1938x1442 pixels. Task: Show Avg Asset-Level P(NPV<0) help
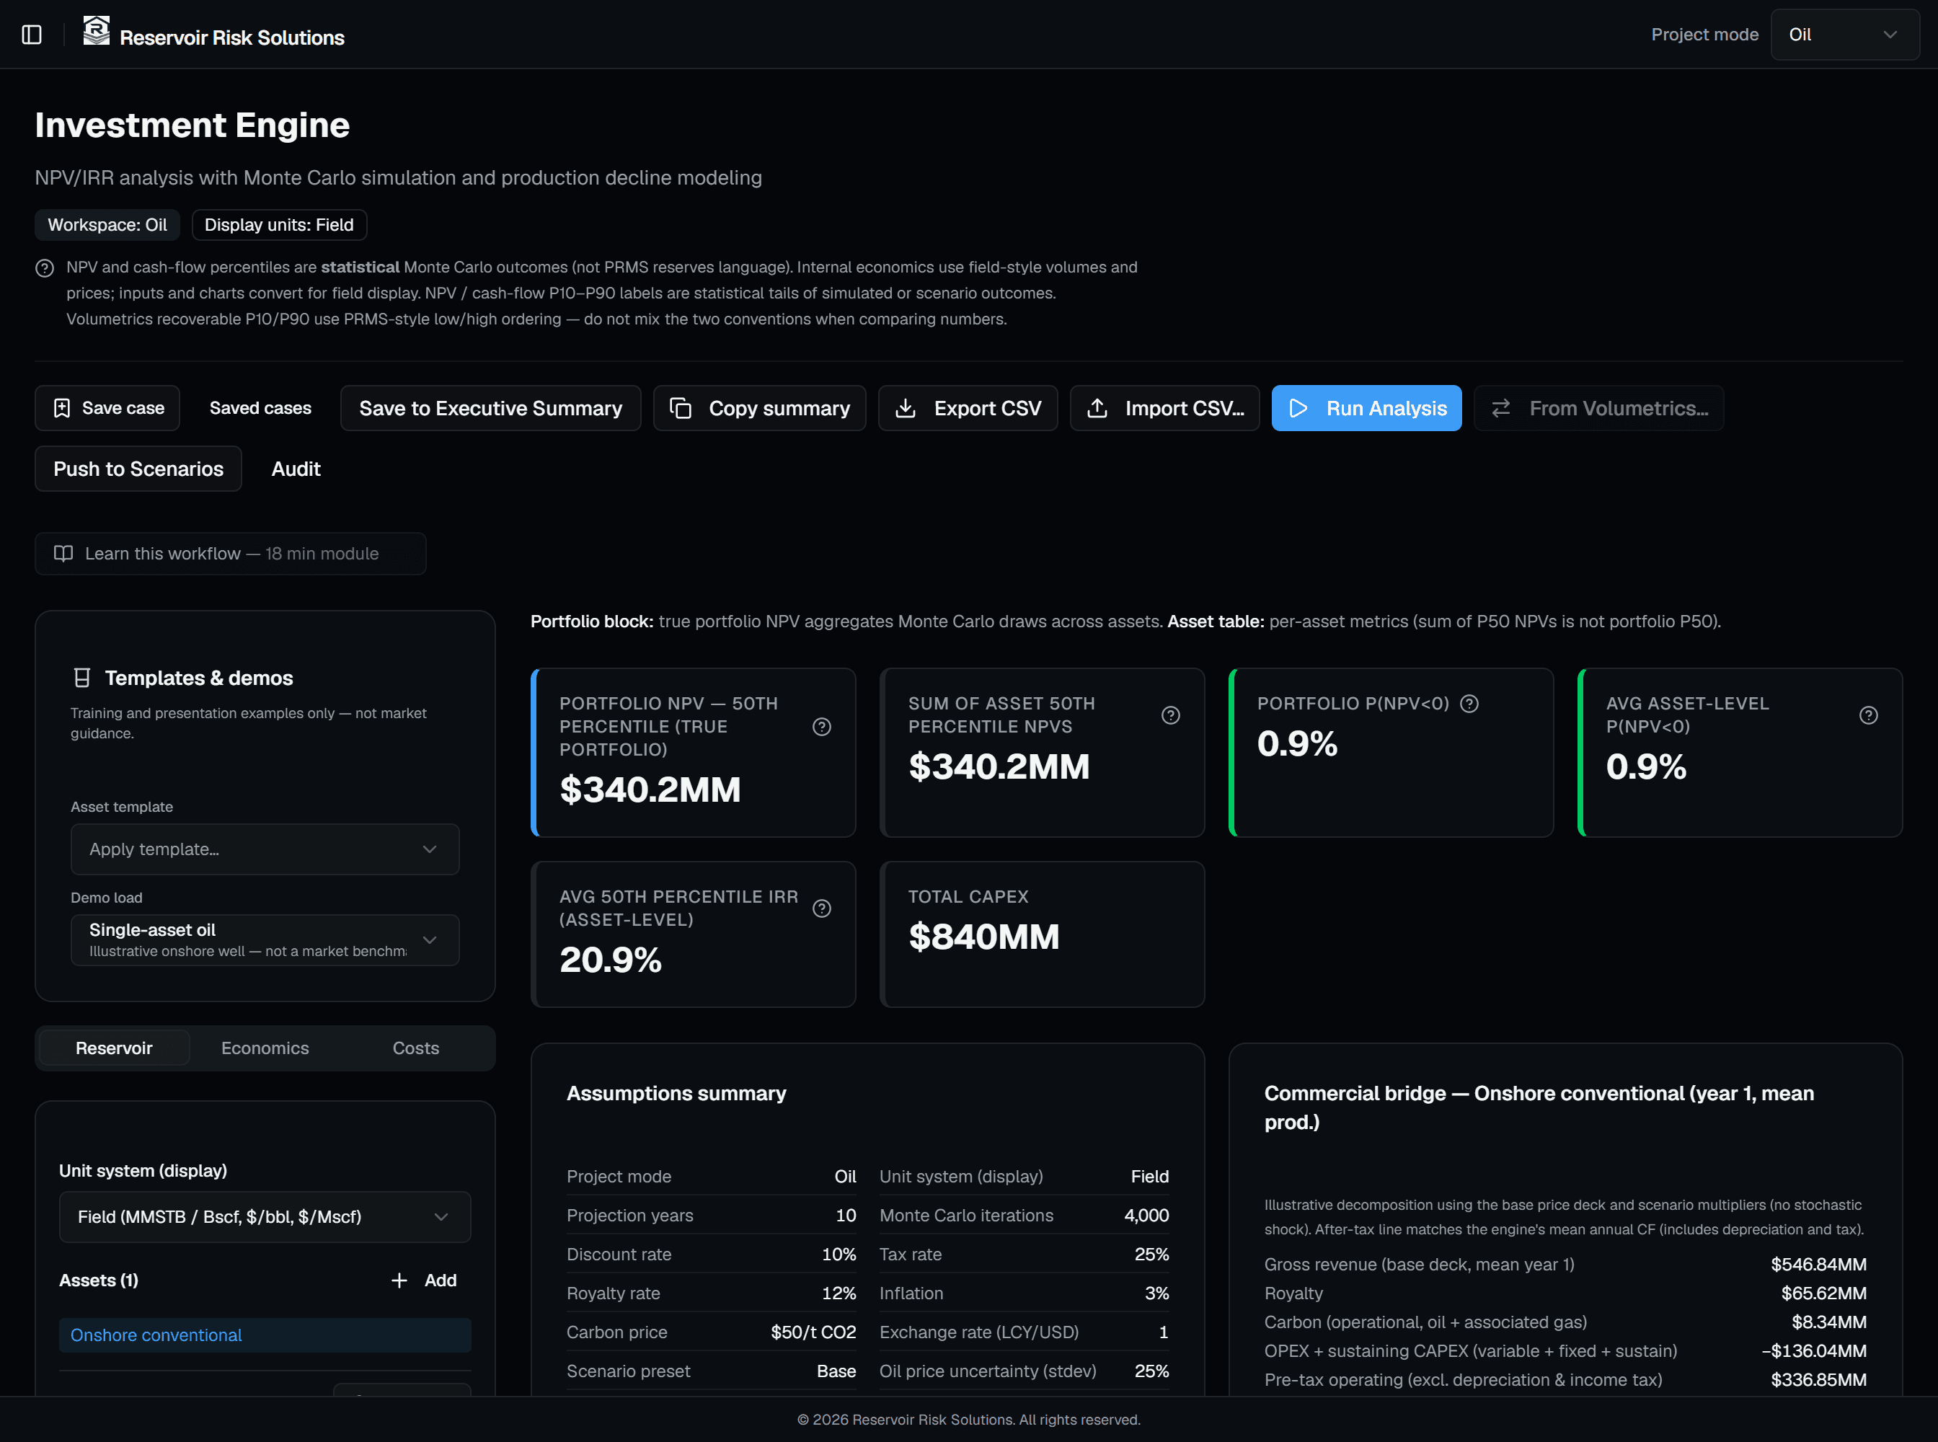[1868, 716]
